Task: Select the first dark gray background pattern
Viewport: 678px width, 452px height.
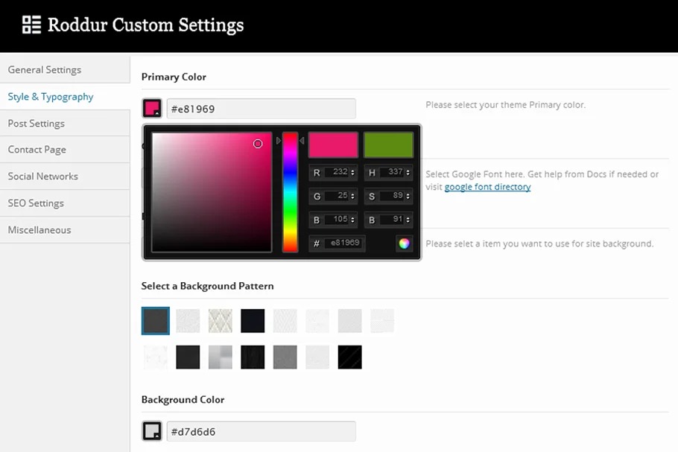Action: (156, 321)
